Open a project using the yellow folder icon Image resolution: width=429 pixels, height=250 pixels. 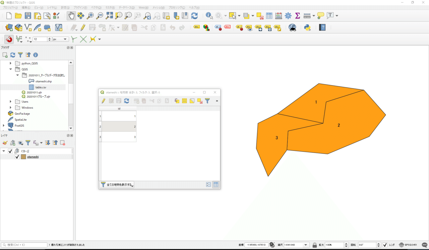pos(18,16)
